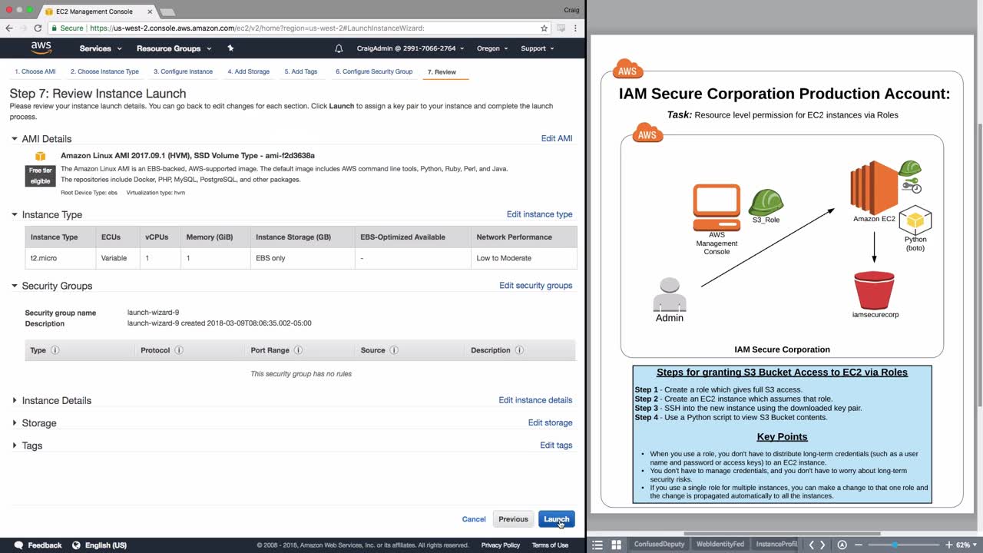
Task: Click the info icon next to Protocol column
Action: pos(179,350)
